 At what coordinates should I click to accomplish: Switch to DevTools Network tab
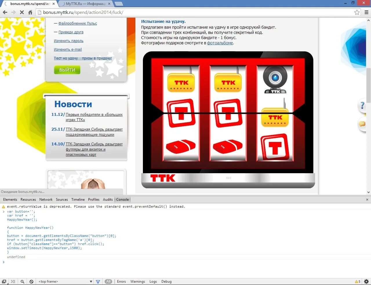click(46, 200)
